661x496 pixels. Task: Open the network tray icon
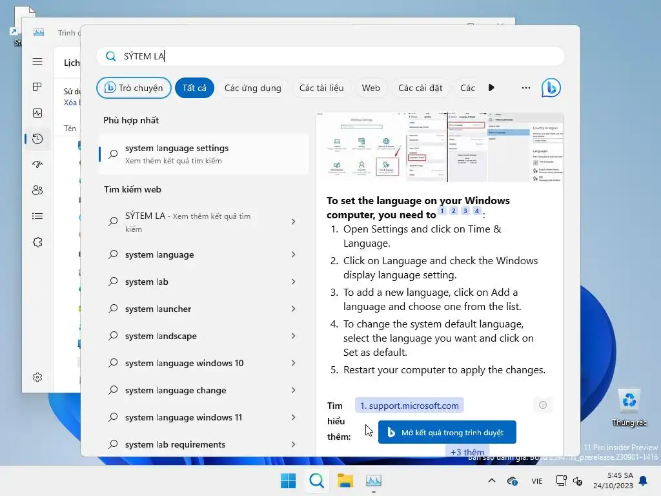pos(561,480)
